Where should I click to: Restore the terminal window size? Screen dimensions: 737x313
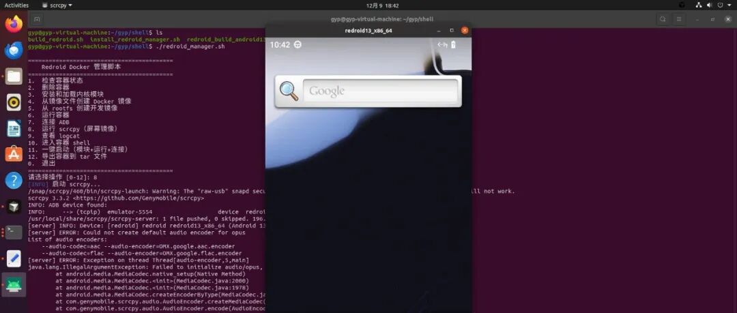[x=712, y=19]
